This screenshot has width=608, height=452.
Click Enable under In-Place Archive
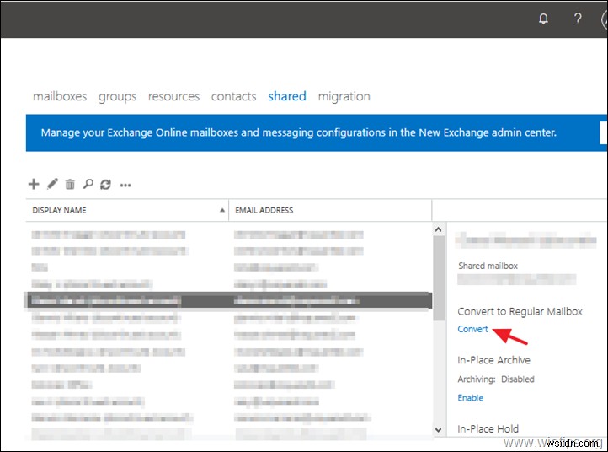(470, 397)
